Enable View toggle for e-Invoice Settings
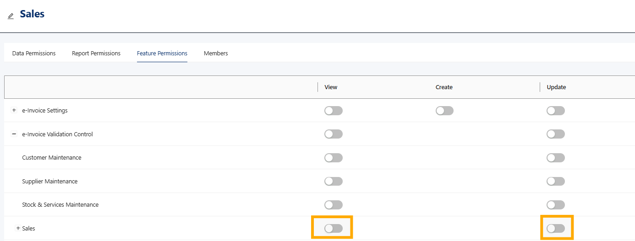This screenshot has height=241, width=635. pos(334,111)
